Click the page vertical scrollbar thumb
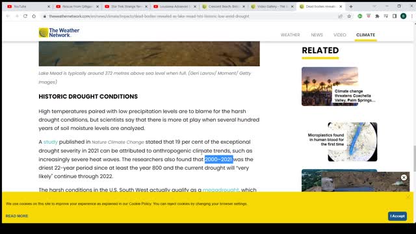Screen dimensions: 416x234 pos(415,159)
